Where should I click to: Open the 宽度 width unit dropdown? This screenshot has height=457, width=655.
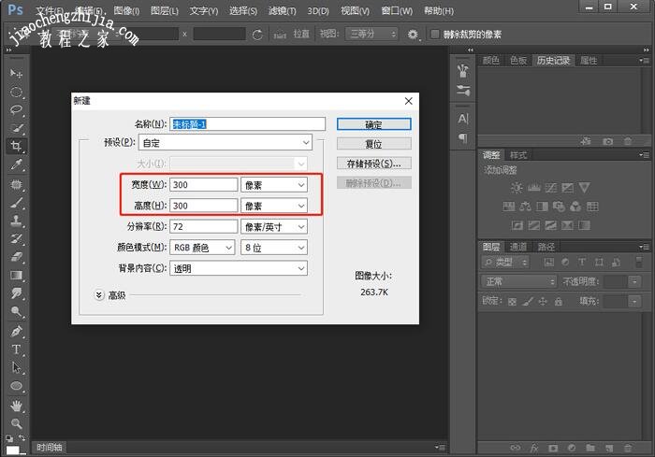tap(274, 185)
